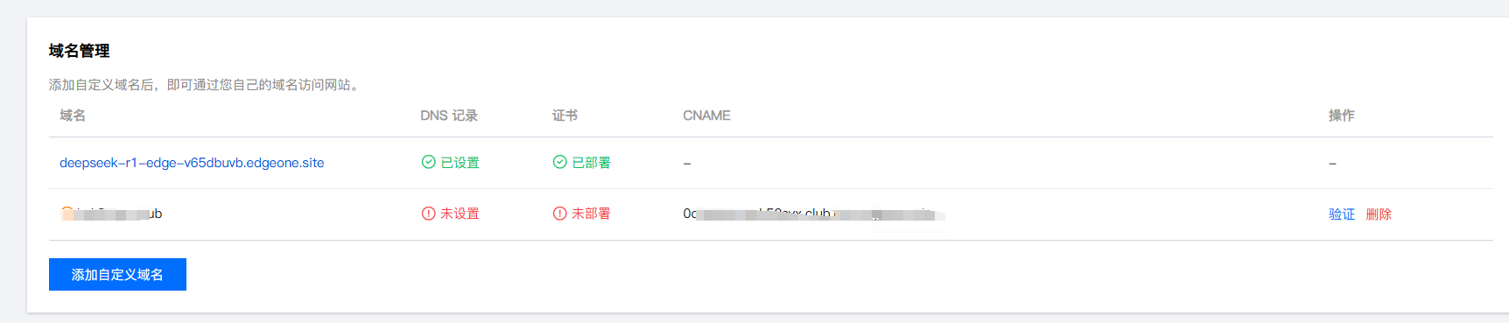This screenshot has width=1509, height=323.
Task: Click 删除 to remove the custom domain
Action: point(1379,214)
